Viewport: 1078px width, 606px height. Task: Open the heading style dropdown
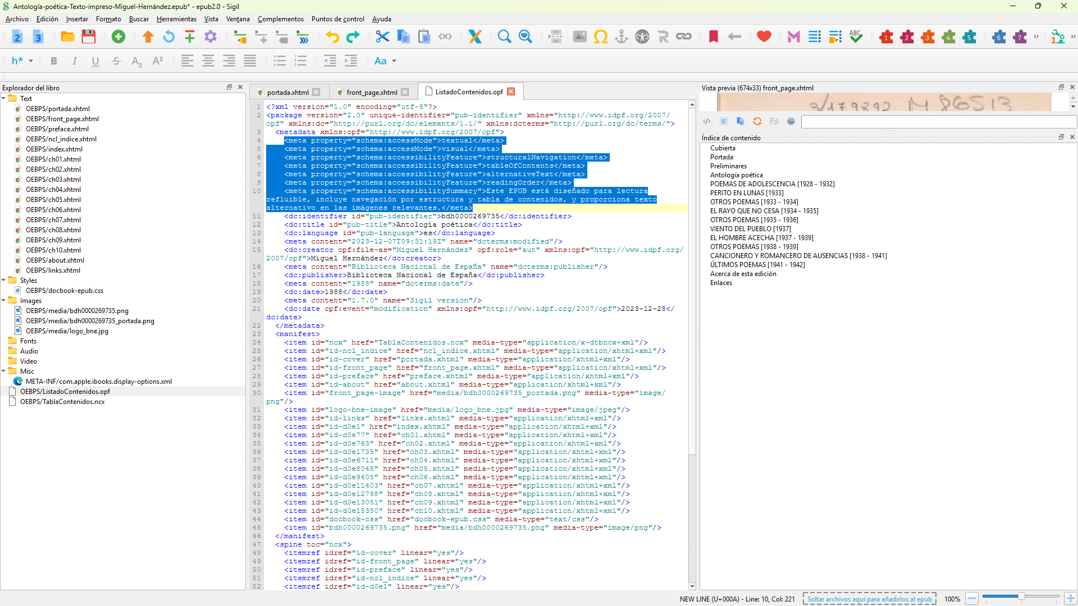tap(22, 61)
